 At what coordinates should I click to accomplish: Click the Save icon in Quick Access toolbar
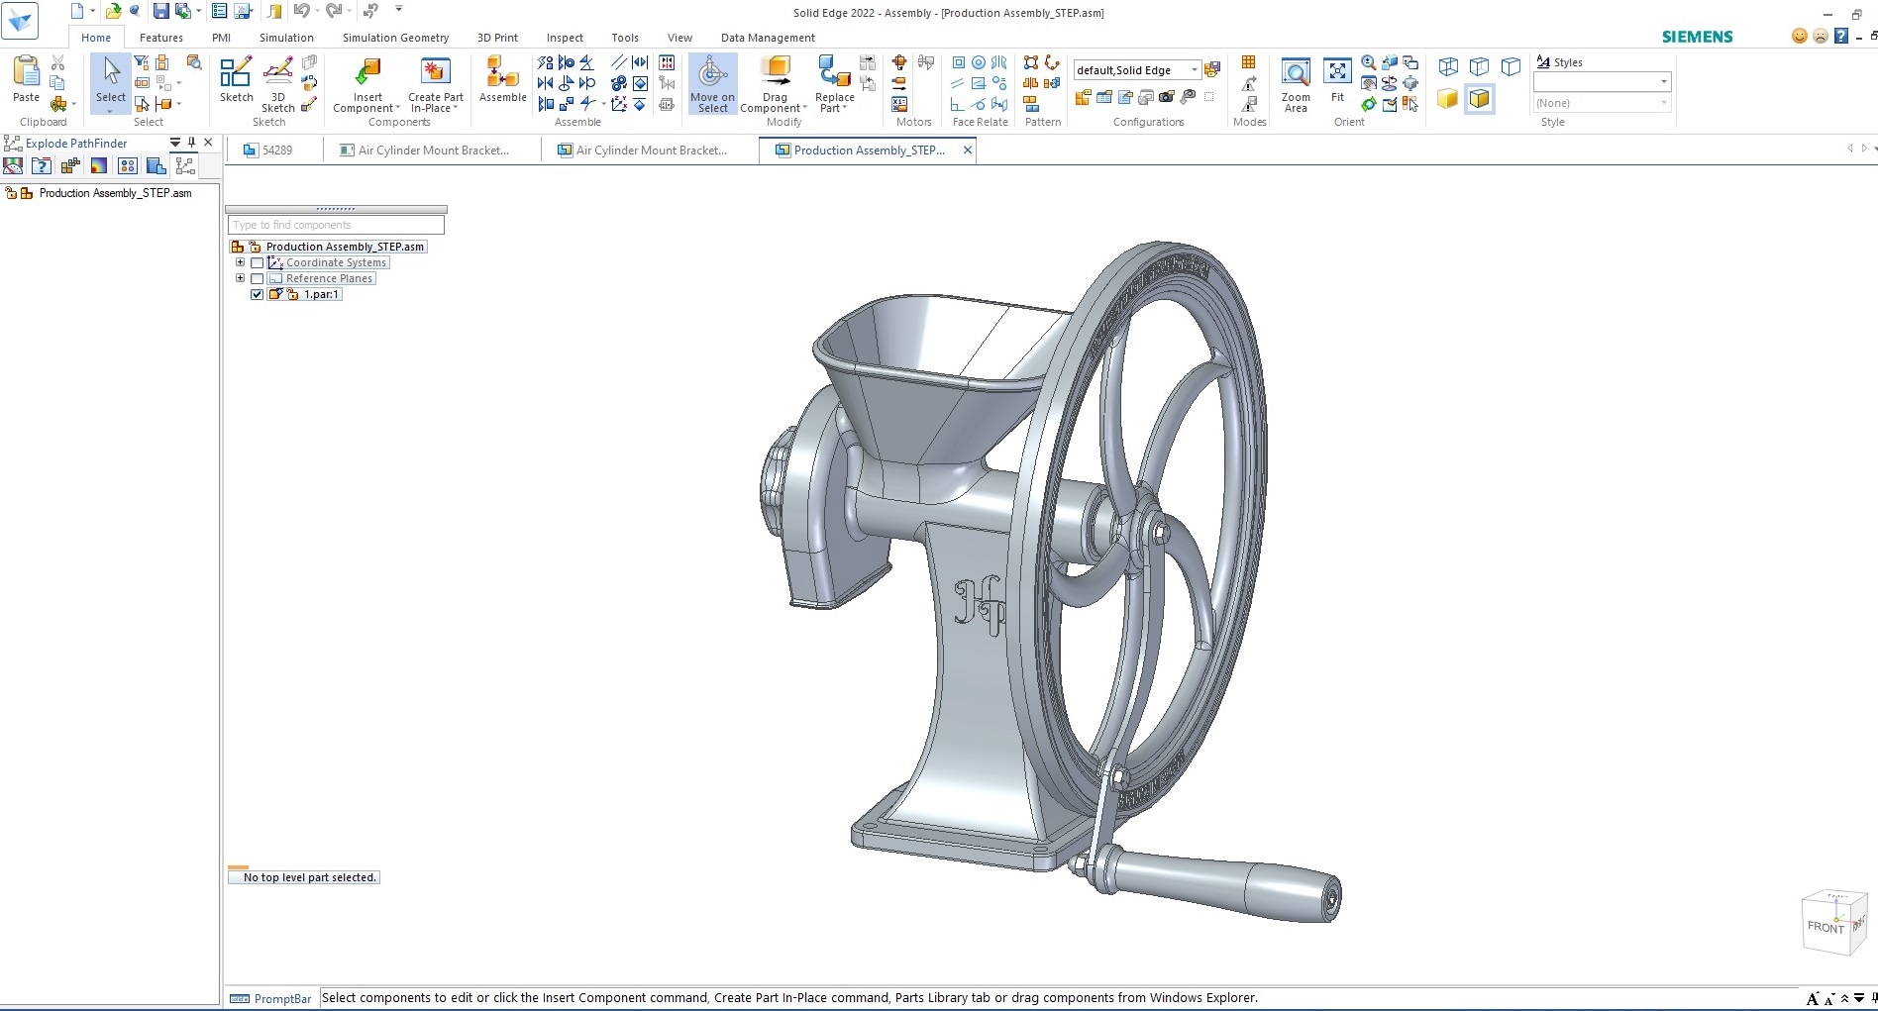coord(160,11)
